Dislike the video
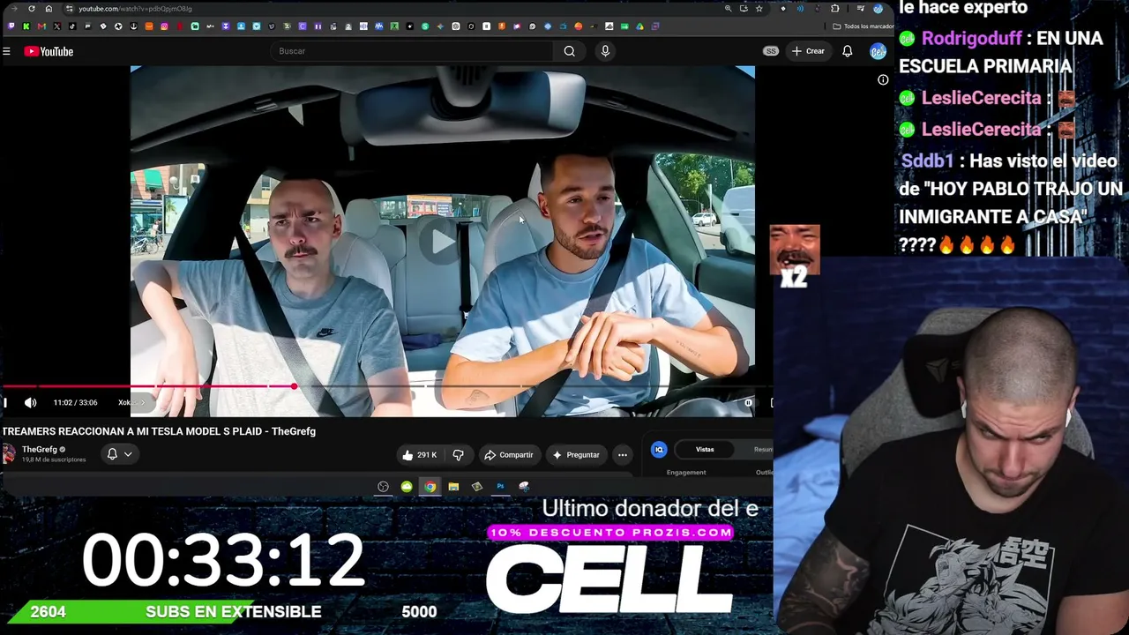The height and width of the screenshot is (635, 1129). coord(458,455)
